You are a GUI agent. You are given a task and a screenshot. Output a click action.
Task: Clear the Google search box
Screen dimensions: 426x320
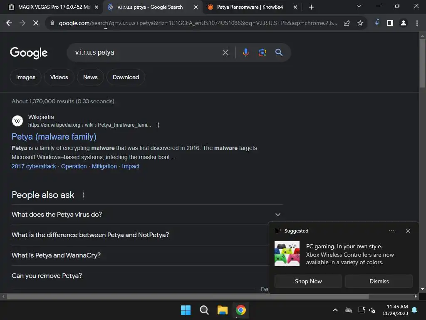coord(225,52)
